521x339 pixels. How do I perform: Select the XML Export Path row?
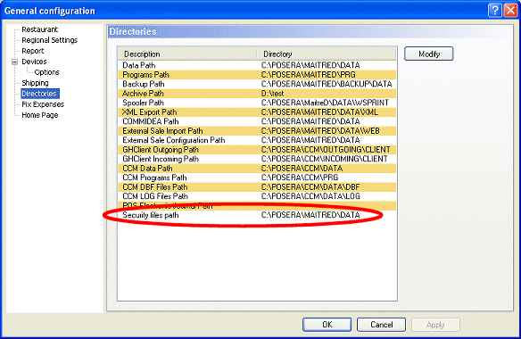[x=257, y=112]
